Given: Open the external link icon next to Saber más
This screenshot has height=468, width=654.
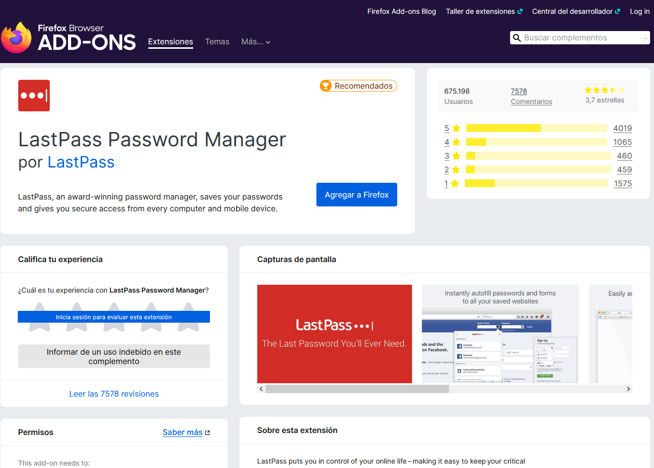Looking at the screenshot, I should coord(207,433).
